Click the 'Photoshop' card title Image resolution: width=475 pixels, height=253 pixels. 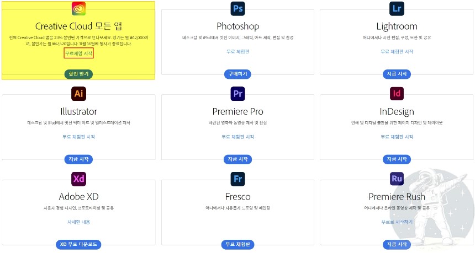[x=238, y=26]
